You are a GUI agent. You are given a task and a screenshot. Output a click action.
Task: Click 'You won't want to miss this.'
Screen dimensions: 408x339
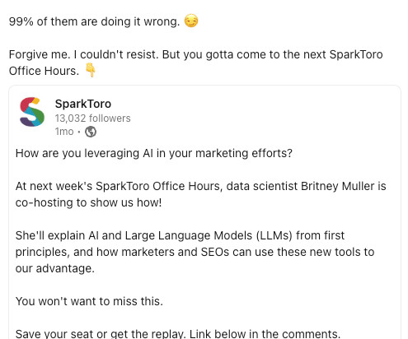(89, 301)
